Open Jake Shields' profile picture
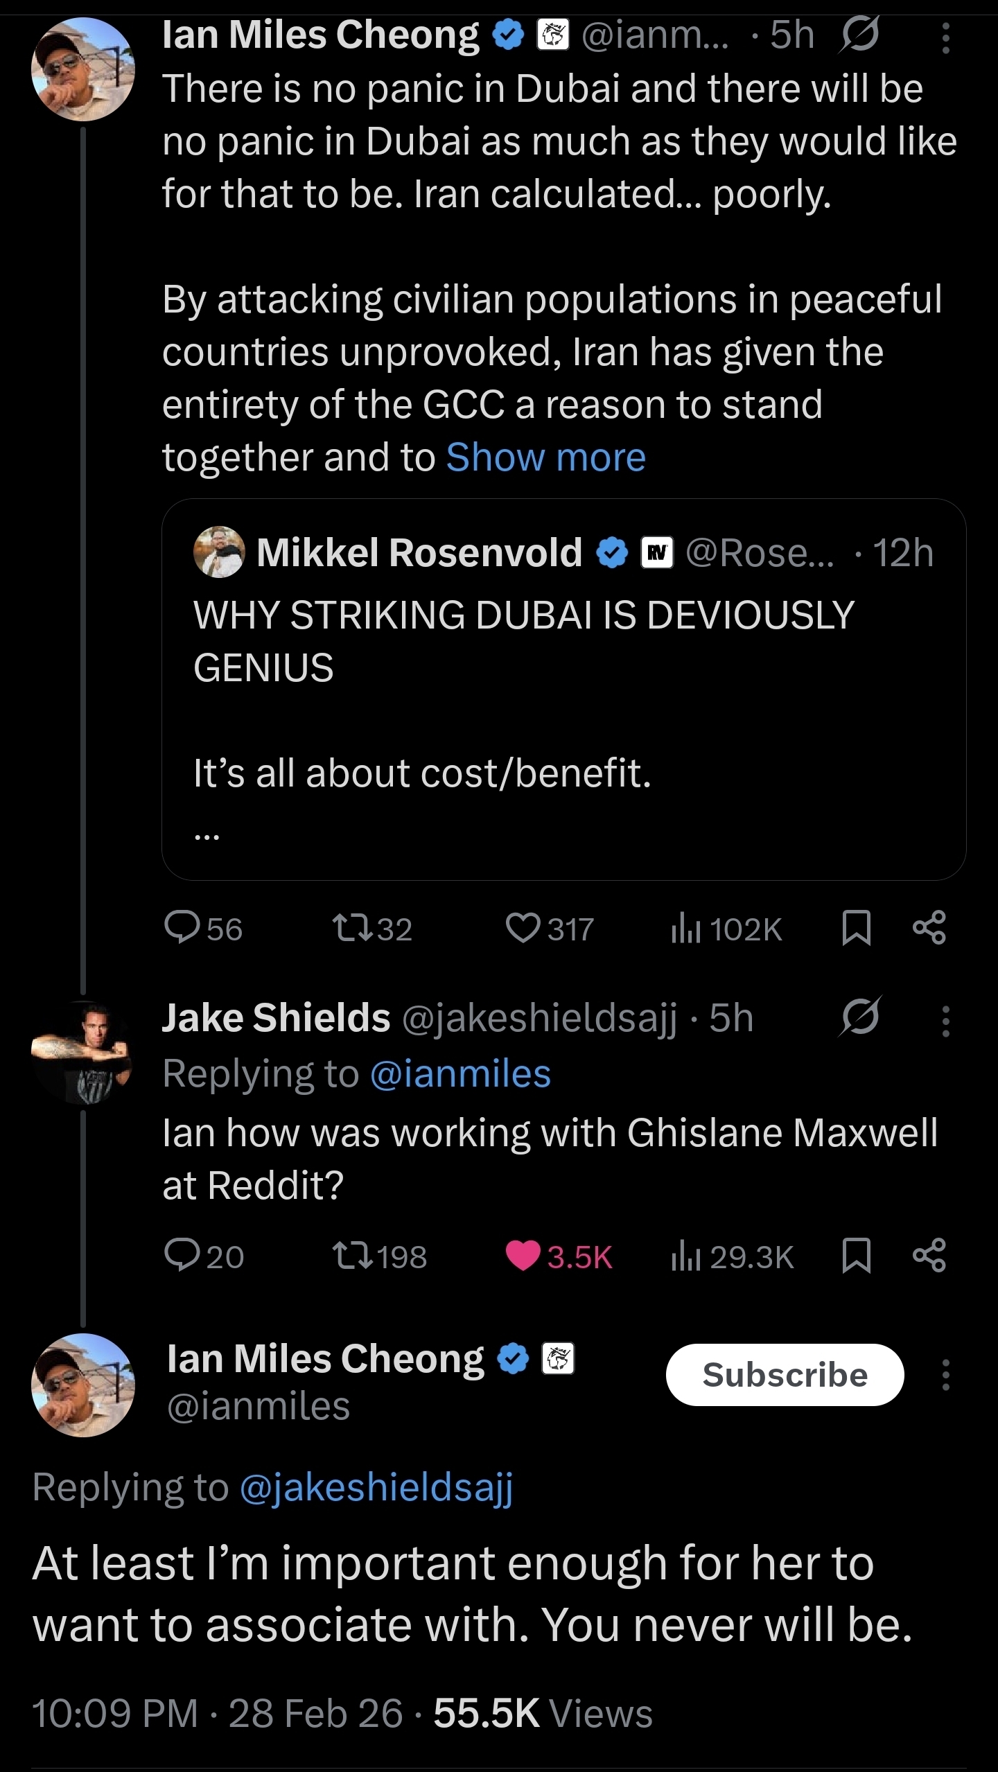Viewport: 998px width, 1772px height. click(82, 1052)
